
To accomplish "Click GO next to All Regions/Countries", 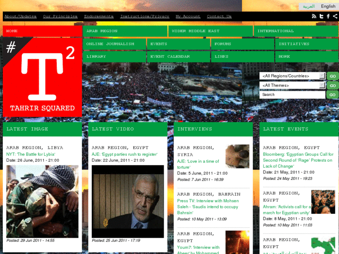I will (332, 76).
